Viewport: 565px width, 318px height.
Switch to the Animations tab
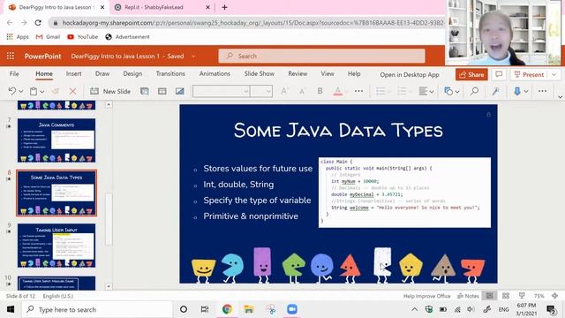215,73
